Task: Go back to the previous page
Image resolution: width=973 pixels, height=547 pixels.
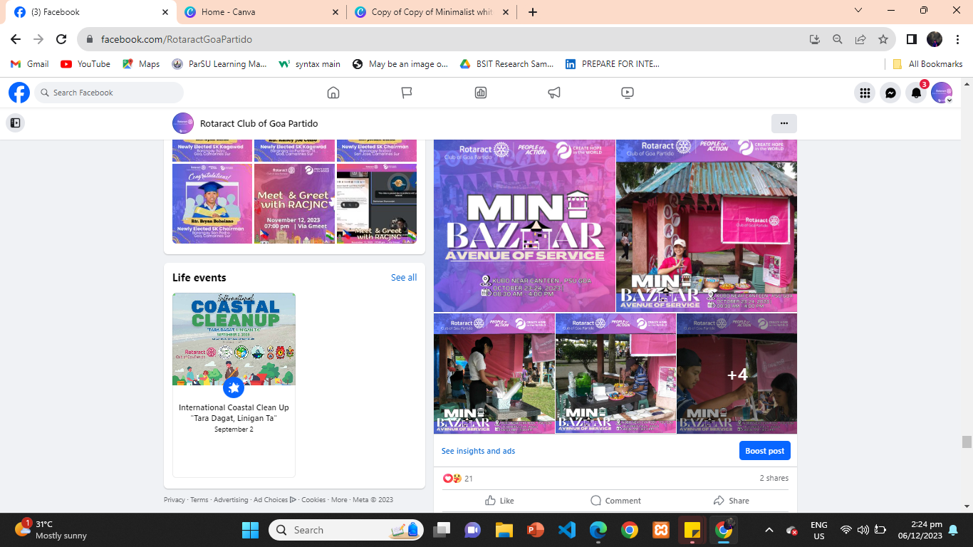Action: (16, 39)
